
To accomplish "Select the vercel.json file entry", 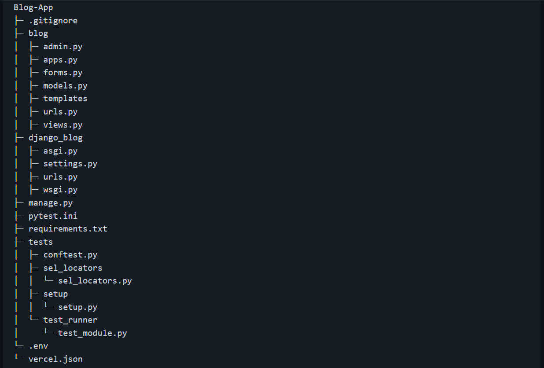I will (55, 359).
